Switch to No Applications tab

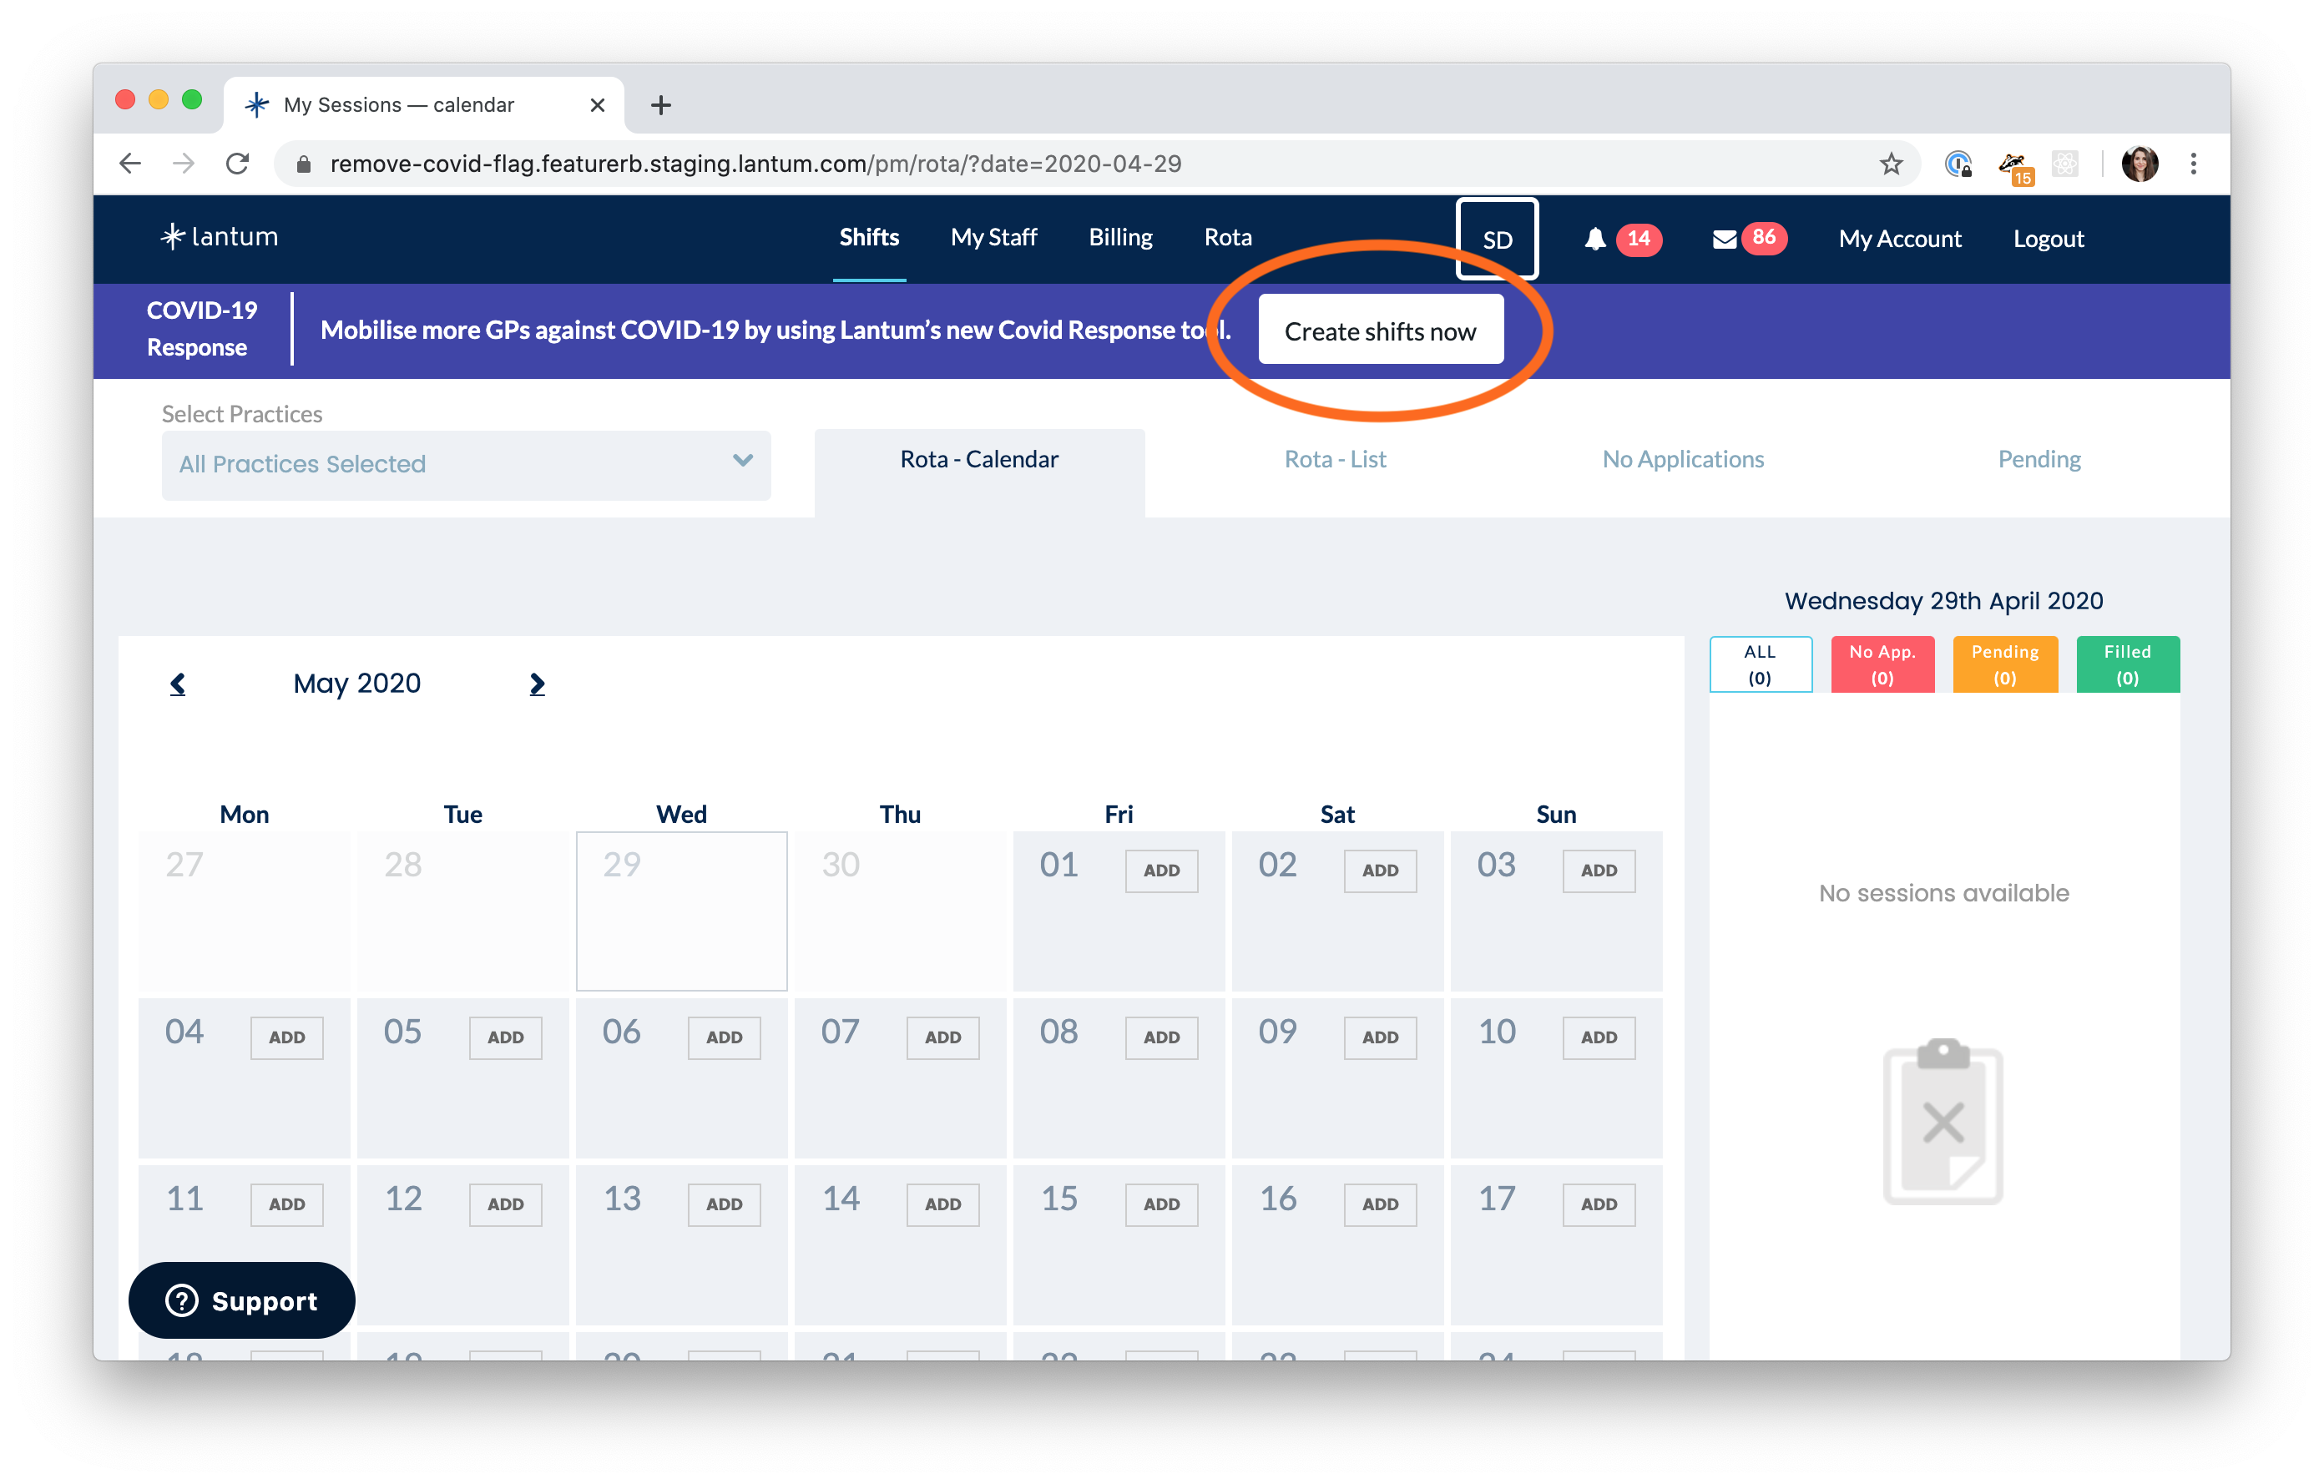(1682, 459)
